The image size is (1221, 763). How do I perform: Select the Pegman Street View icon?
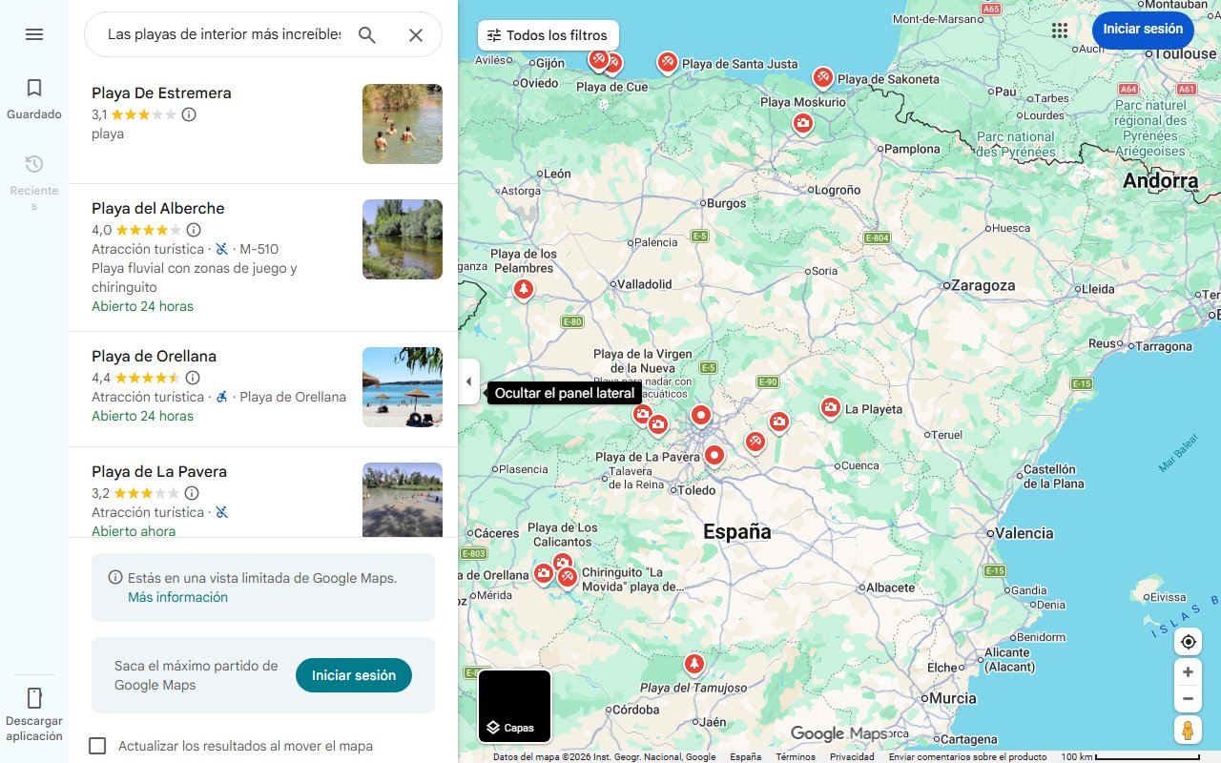pyautogui.click(x=1188, y=730)
